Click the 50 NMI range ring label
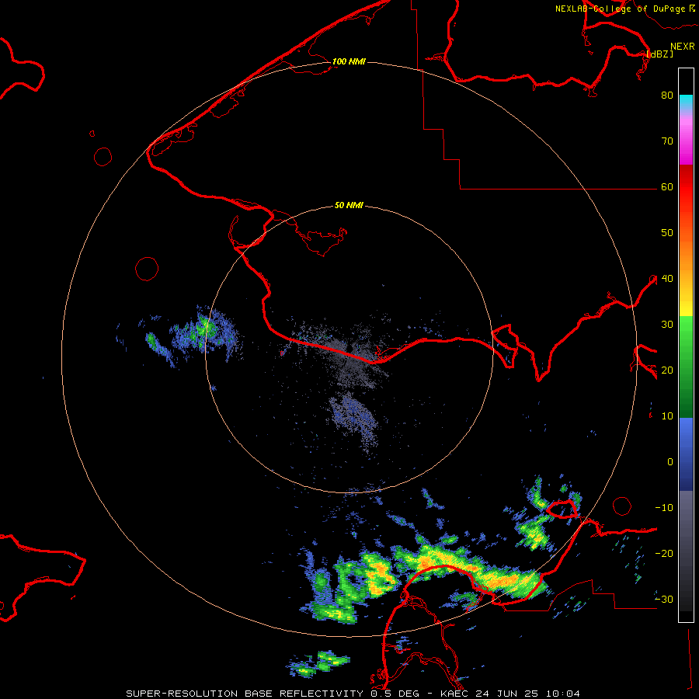Viewport: 699px width, 699px height. pyautogui.click(x=349, y=206)
